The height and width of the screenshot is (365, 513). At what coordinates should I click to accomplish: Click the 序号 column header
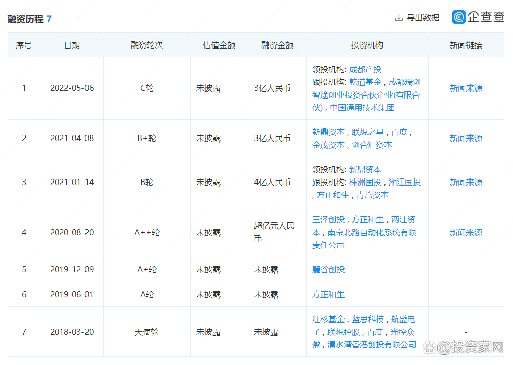(x=24, y=45)
